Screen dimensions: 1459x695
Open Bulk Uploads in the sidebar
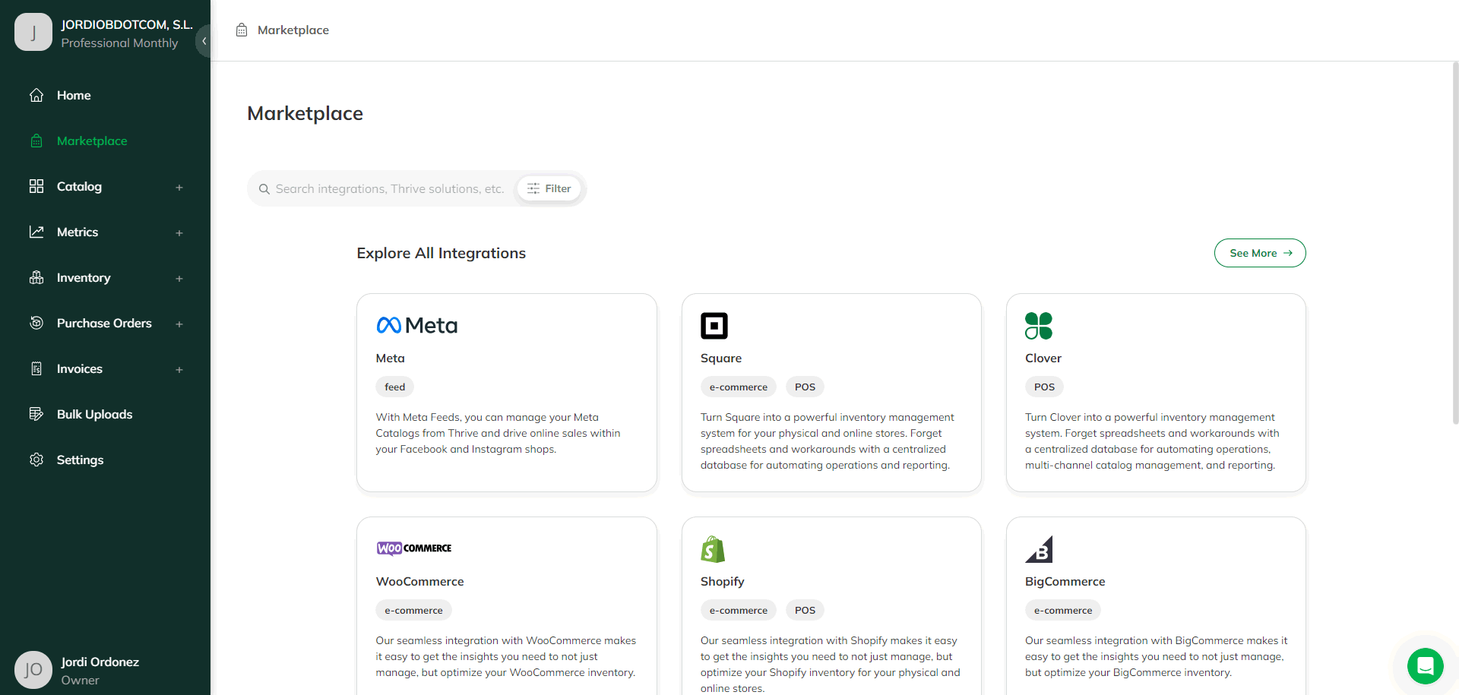(94, 414)
